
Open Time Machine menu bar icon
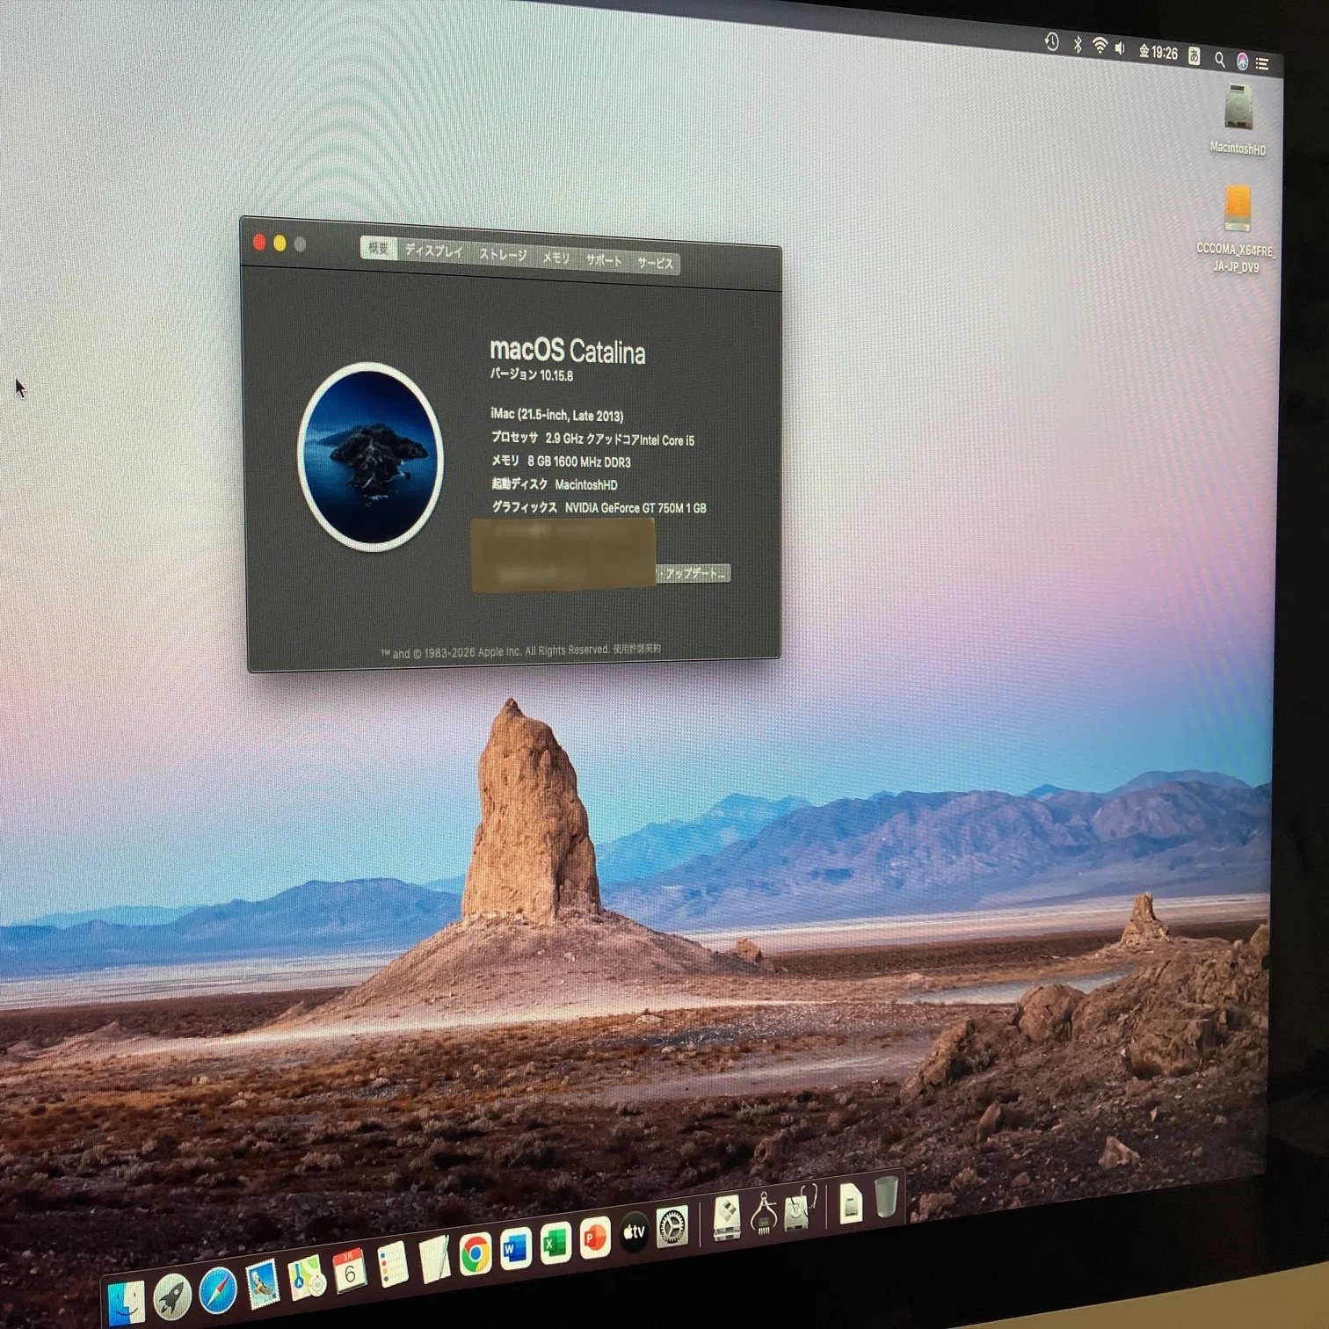pos(1051,41)
